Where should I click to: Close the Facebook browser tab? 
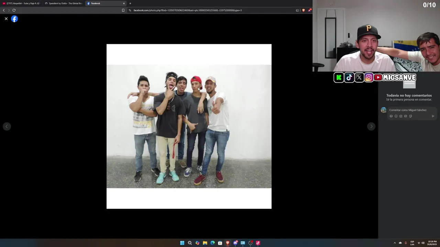pyautogui.click(x=124, y=3)
